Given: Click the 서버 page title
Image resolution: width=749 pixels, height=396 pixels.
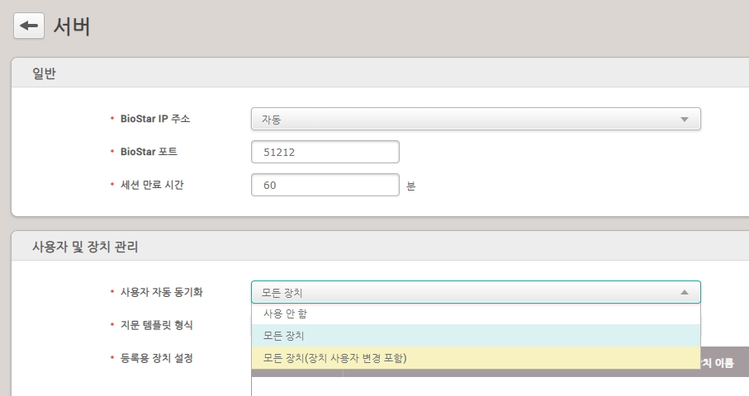Looking at the screenshot, I should click(x=72, y=26).
